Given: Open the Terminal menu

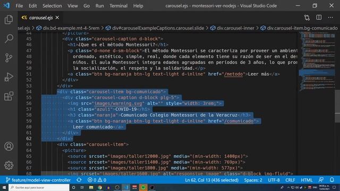Looking at the screenshot, I should [118, 6].
